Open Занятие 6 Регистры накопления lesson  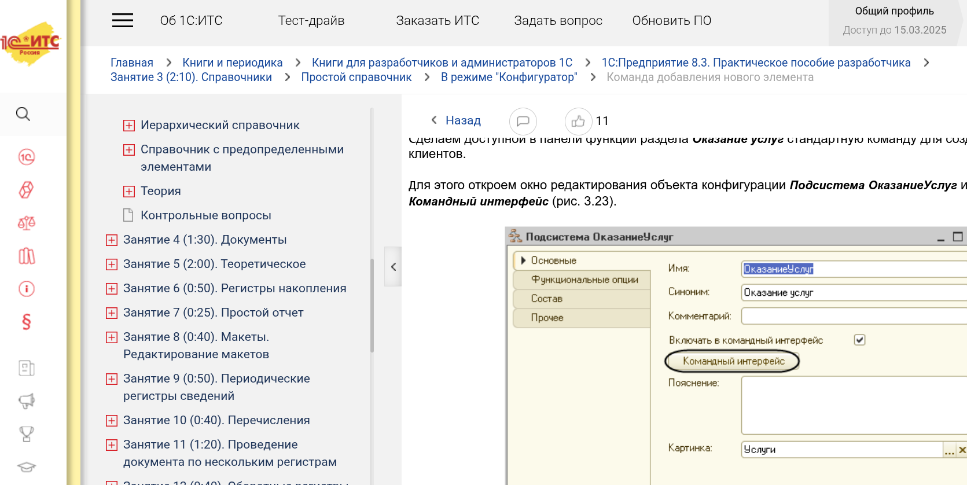235,288
